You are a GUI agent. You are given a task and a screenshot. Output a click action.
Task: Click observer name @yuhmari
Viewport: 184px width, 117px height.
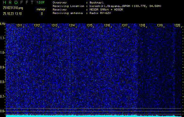click(x=97, y=3)
